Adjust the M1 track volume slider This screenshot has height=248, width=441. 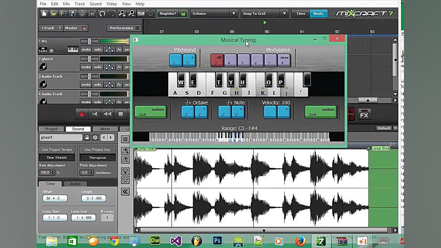89,41
